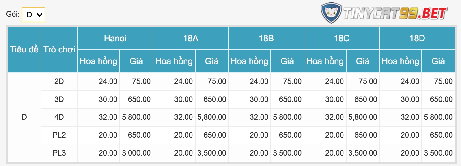The image size is (461, 166).
Task: Select the 18B column header
Action: 266,38
